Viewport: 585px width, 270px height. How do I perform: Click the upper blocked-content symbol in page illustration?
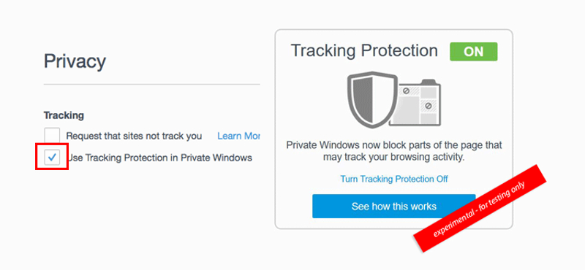pos(404,90)
